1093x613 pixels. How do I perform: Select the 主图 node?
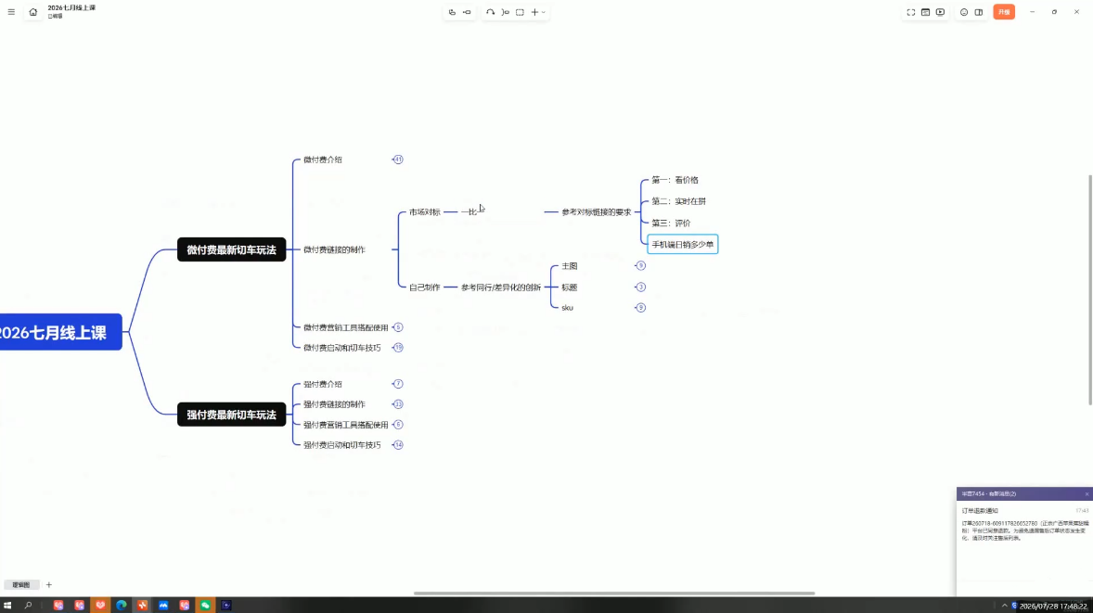coord(570,266)
